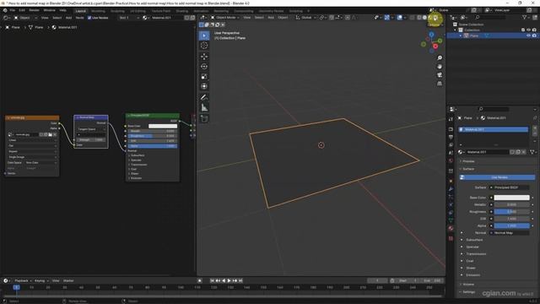
Task: Select the Annotate pencil tool
Action: click(204, 98)
